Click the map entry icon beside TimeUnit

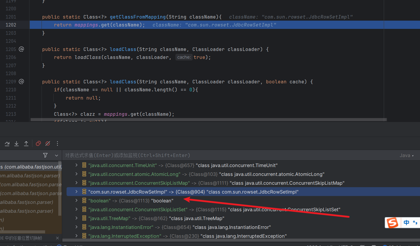[x=84, y=165]
